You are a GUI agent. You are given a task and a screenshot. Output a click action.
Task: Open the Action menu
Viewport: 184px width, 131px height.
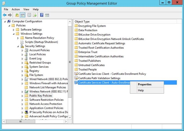16,9
